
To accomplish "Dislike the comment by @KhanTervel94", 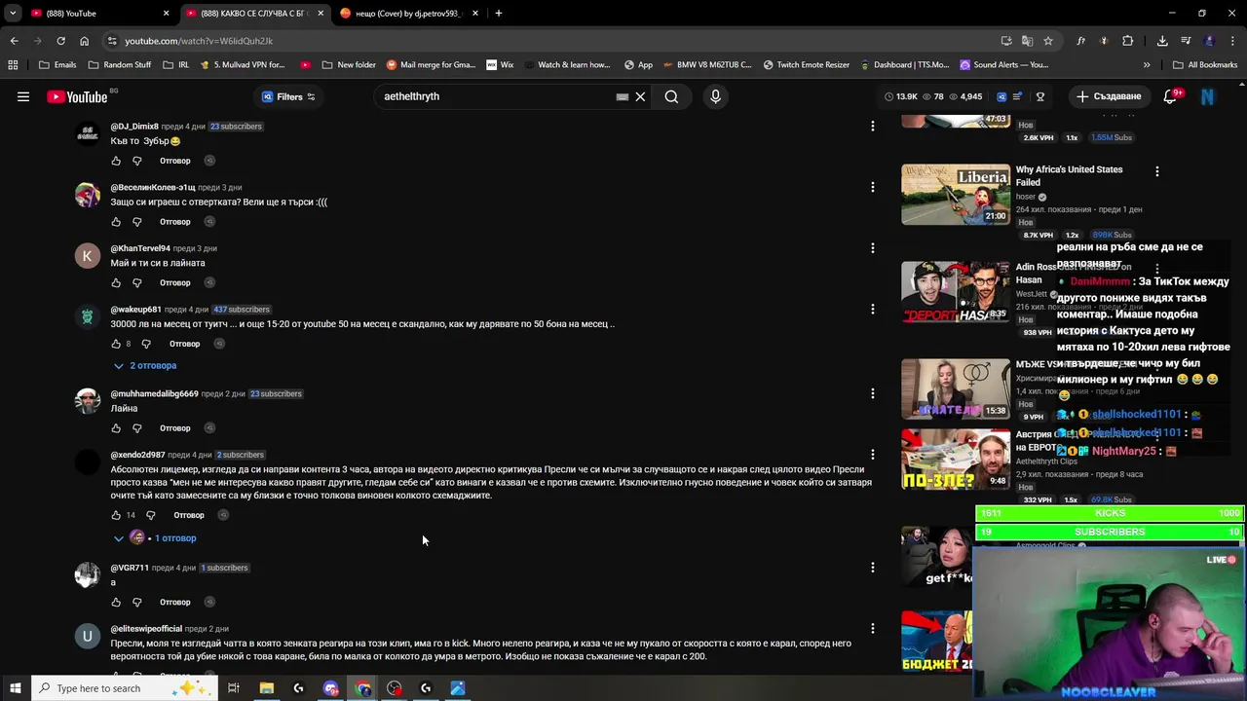I will 137,282.
